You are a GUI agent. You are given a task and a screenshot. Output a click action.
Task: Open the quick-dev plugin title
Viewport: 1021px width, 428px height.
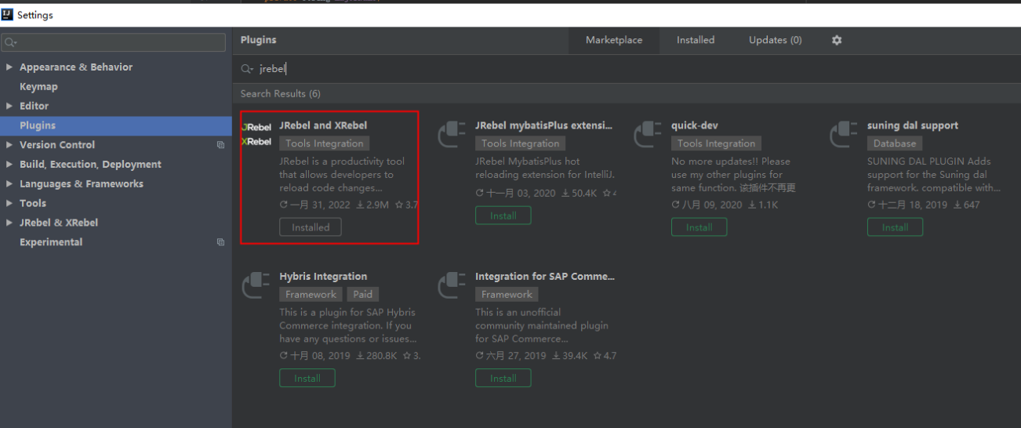pyautogui.click(x=695, y=125)
